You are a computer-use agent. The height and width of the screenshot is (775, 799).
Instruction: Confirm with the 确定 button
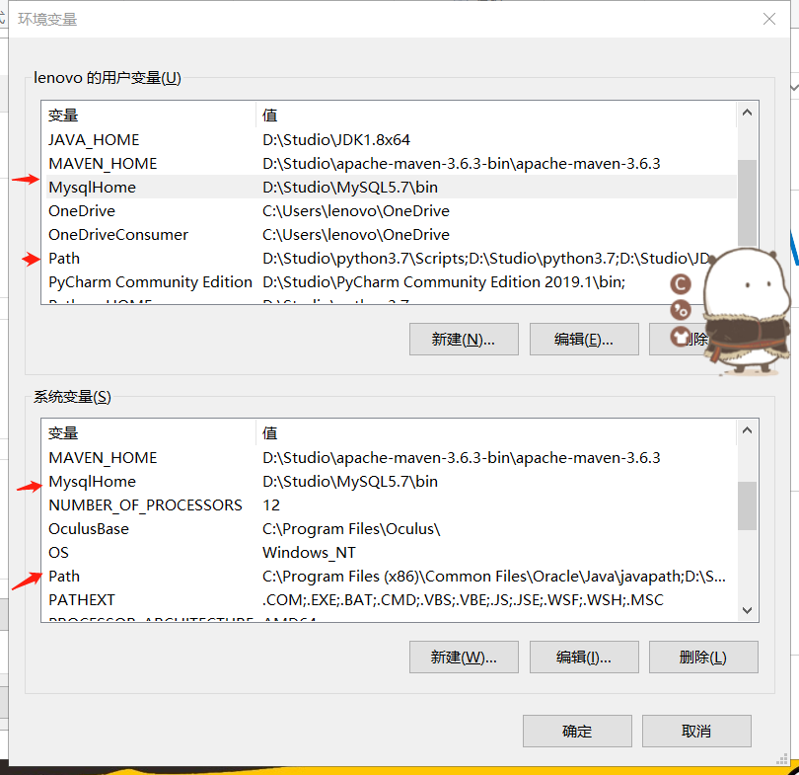click(577, 732)
